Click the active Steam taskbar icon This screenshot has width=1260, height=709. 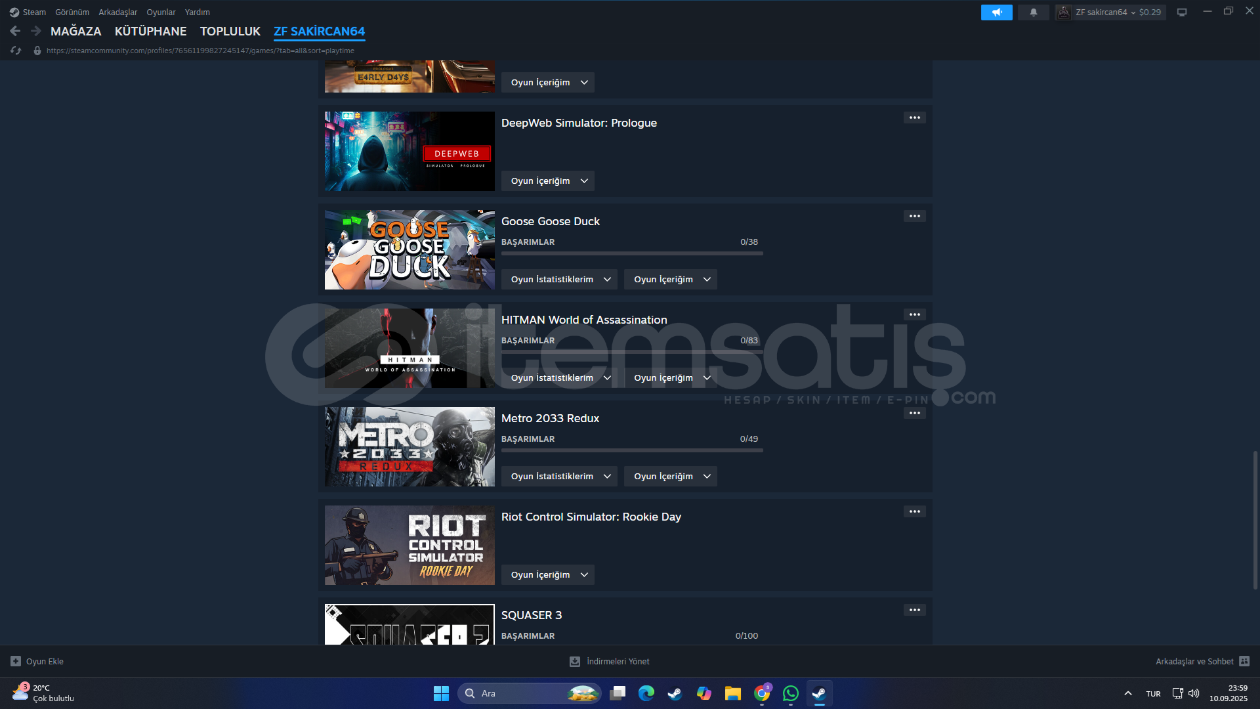819,693
